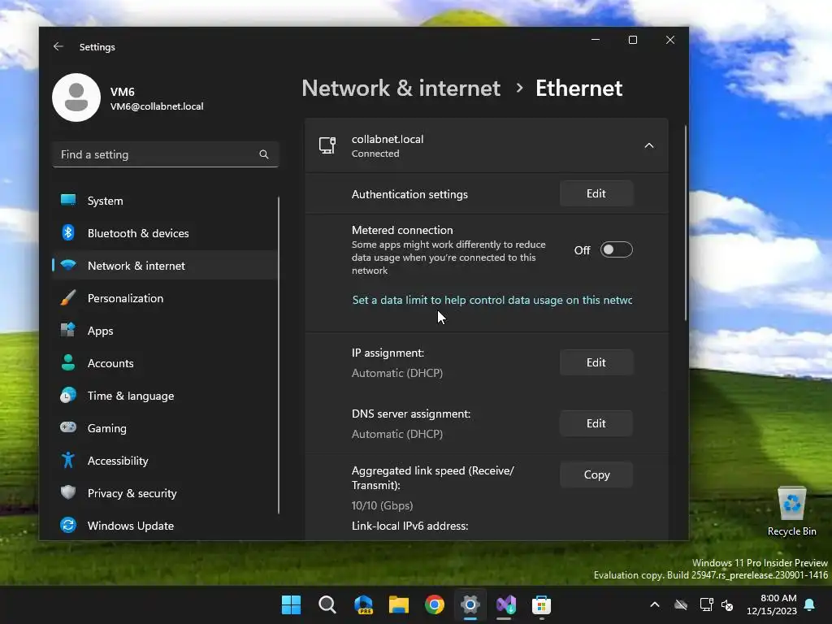This screenshot has height=624, width=832.
Task: Select Network & internet in the sidebar
Action: coord(165,266)
